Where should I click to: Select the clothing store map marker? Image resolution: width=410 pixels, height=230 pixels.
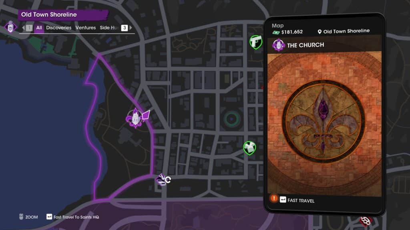pos(249,148)
